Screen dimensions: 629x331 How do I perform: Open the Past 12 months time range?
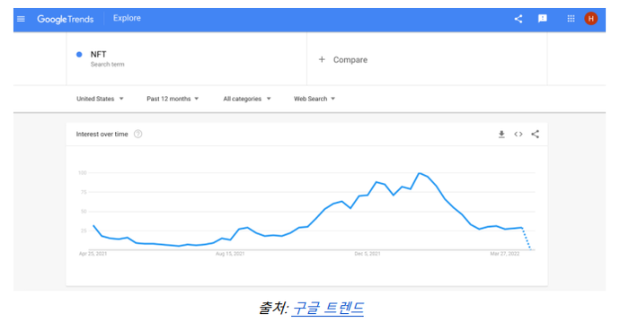[173, 99]
